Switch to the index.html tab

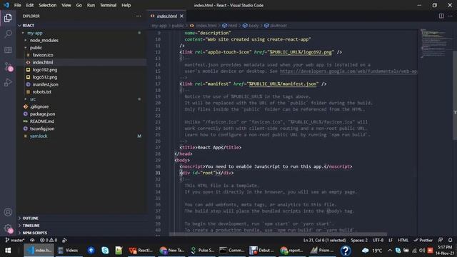[x=166, y=16]
